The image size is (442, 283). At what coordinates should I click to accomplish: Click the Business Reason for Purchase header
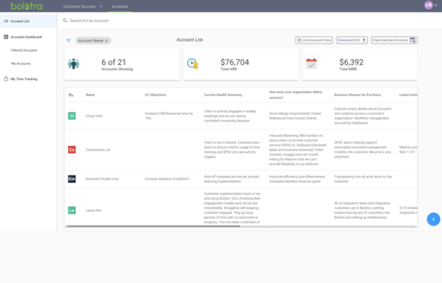click(357, 95)
